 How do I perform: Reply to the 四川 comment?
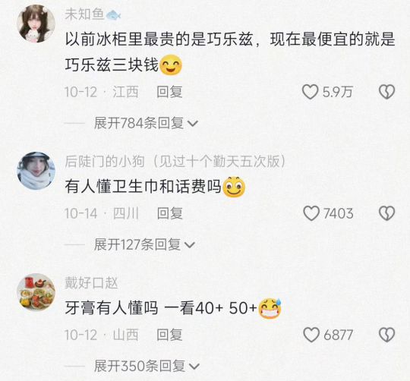point(169,213)
